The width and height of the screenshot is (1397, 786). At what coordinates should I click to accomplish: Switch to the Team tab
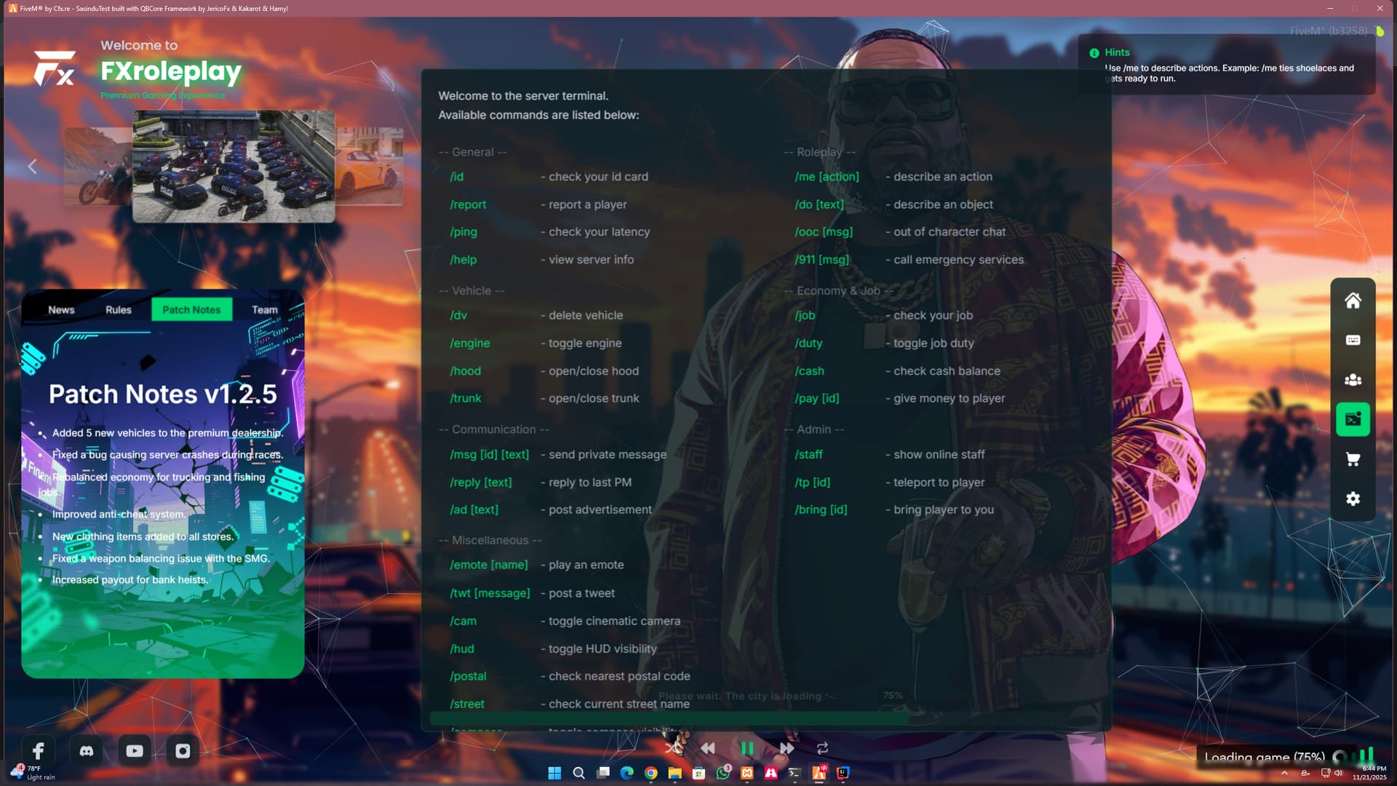point(264,309)
